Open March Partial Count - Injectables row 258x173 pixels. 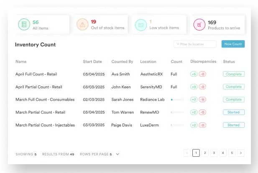pyautogui.click(x=130, y=125)
